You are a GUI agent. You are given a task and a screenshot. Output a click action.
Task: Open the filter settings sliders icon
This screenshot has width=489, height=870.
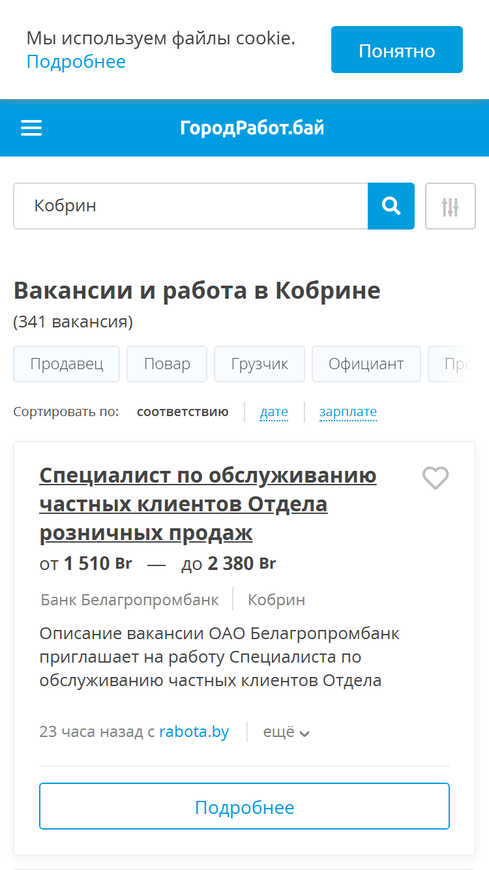(x=451, y=206)
